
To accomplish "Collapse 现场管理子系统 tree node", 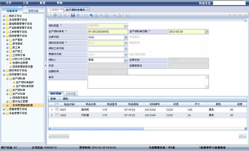I will click(x=4, y=36).
